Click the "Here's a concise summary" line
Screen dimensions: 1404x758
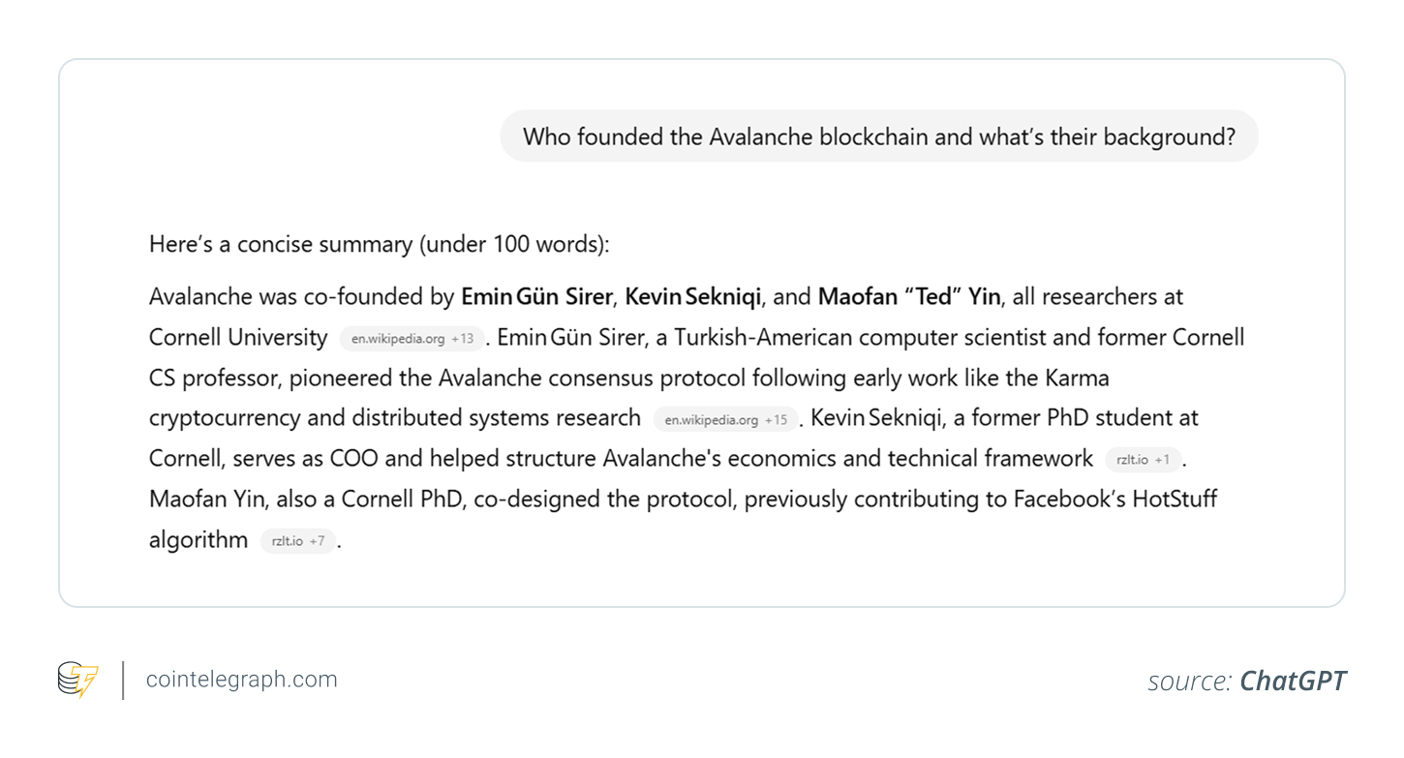point(379,244)
